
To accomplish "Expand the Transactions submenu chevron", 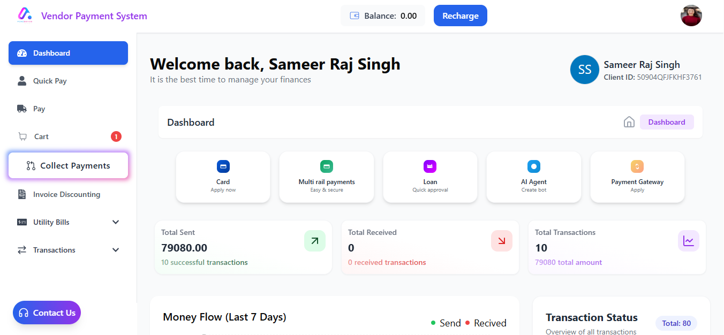I will [116, 250].
